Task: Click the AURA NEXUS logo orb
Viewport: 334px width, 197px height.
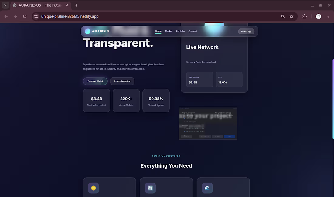Action: coord(87,31)
